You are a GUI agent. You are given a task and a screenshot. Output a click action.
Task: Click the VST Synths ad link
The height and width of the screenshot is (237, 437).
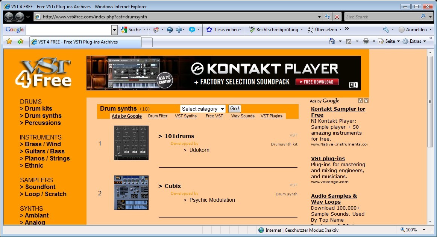186,116
